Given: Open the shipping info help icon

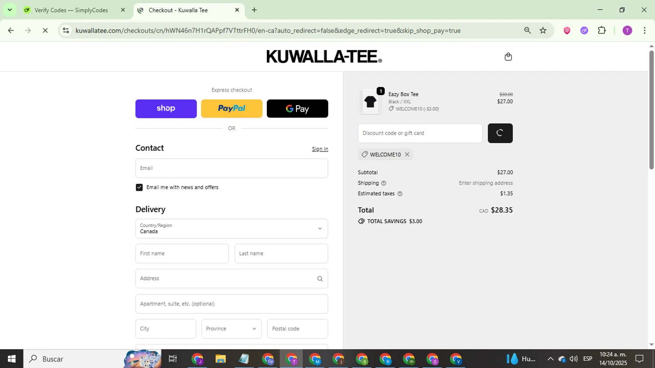Looking at the screenshot, I should click(x=383, y=183).
